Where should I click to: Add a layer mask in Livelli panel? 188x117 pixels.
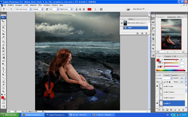point(167,110)
